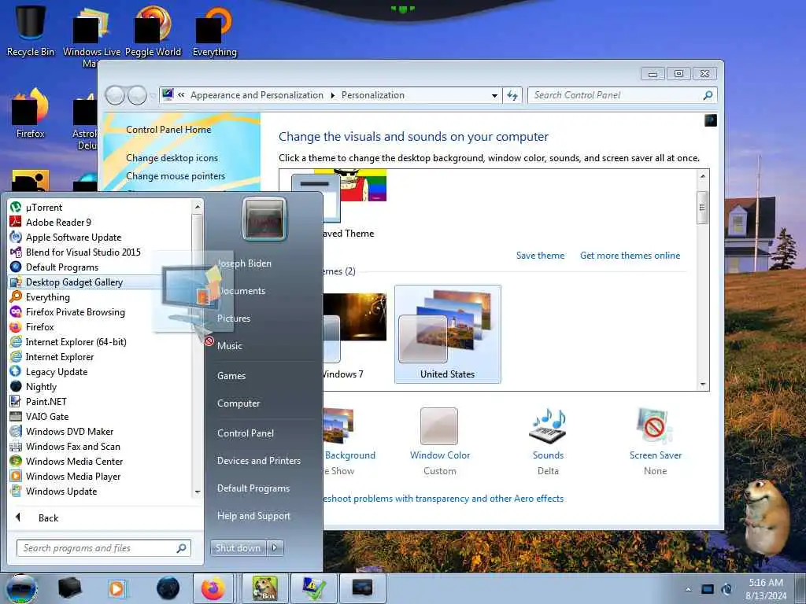806x604 pixels.
Task: Open Legacy Update icon in program list
Action: click(x=16, y=371)
